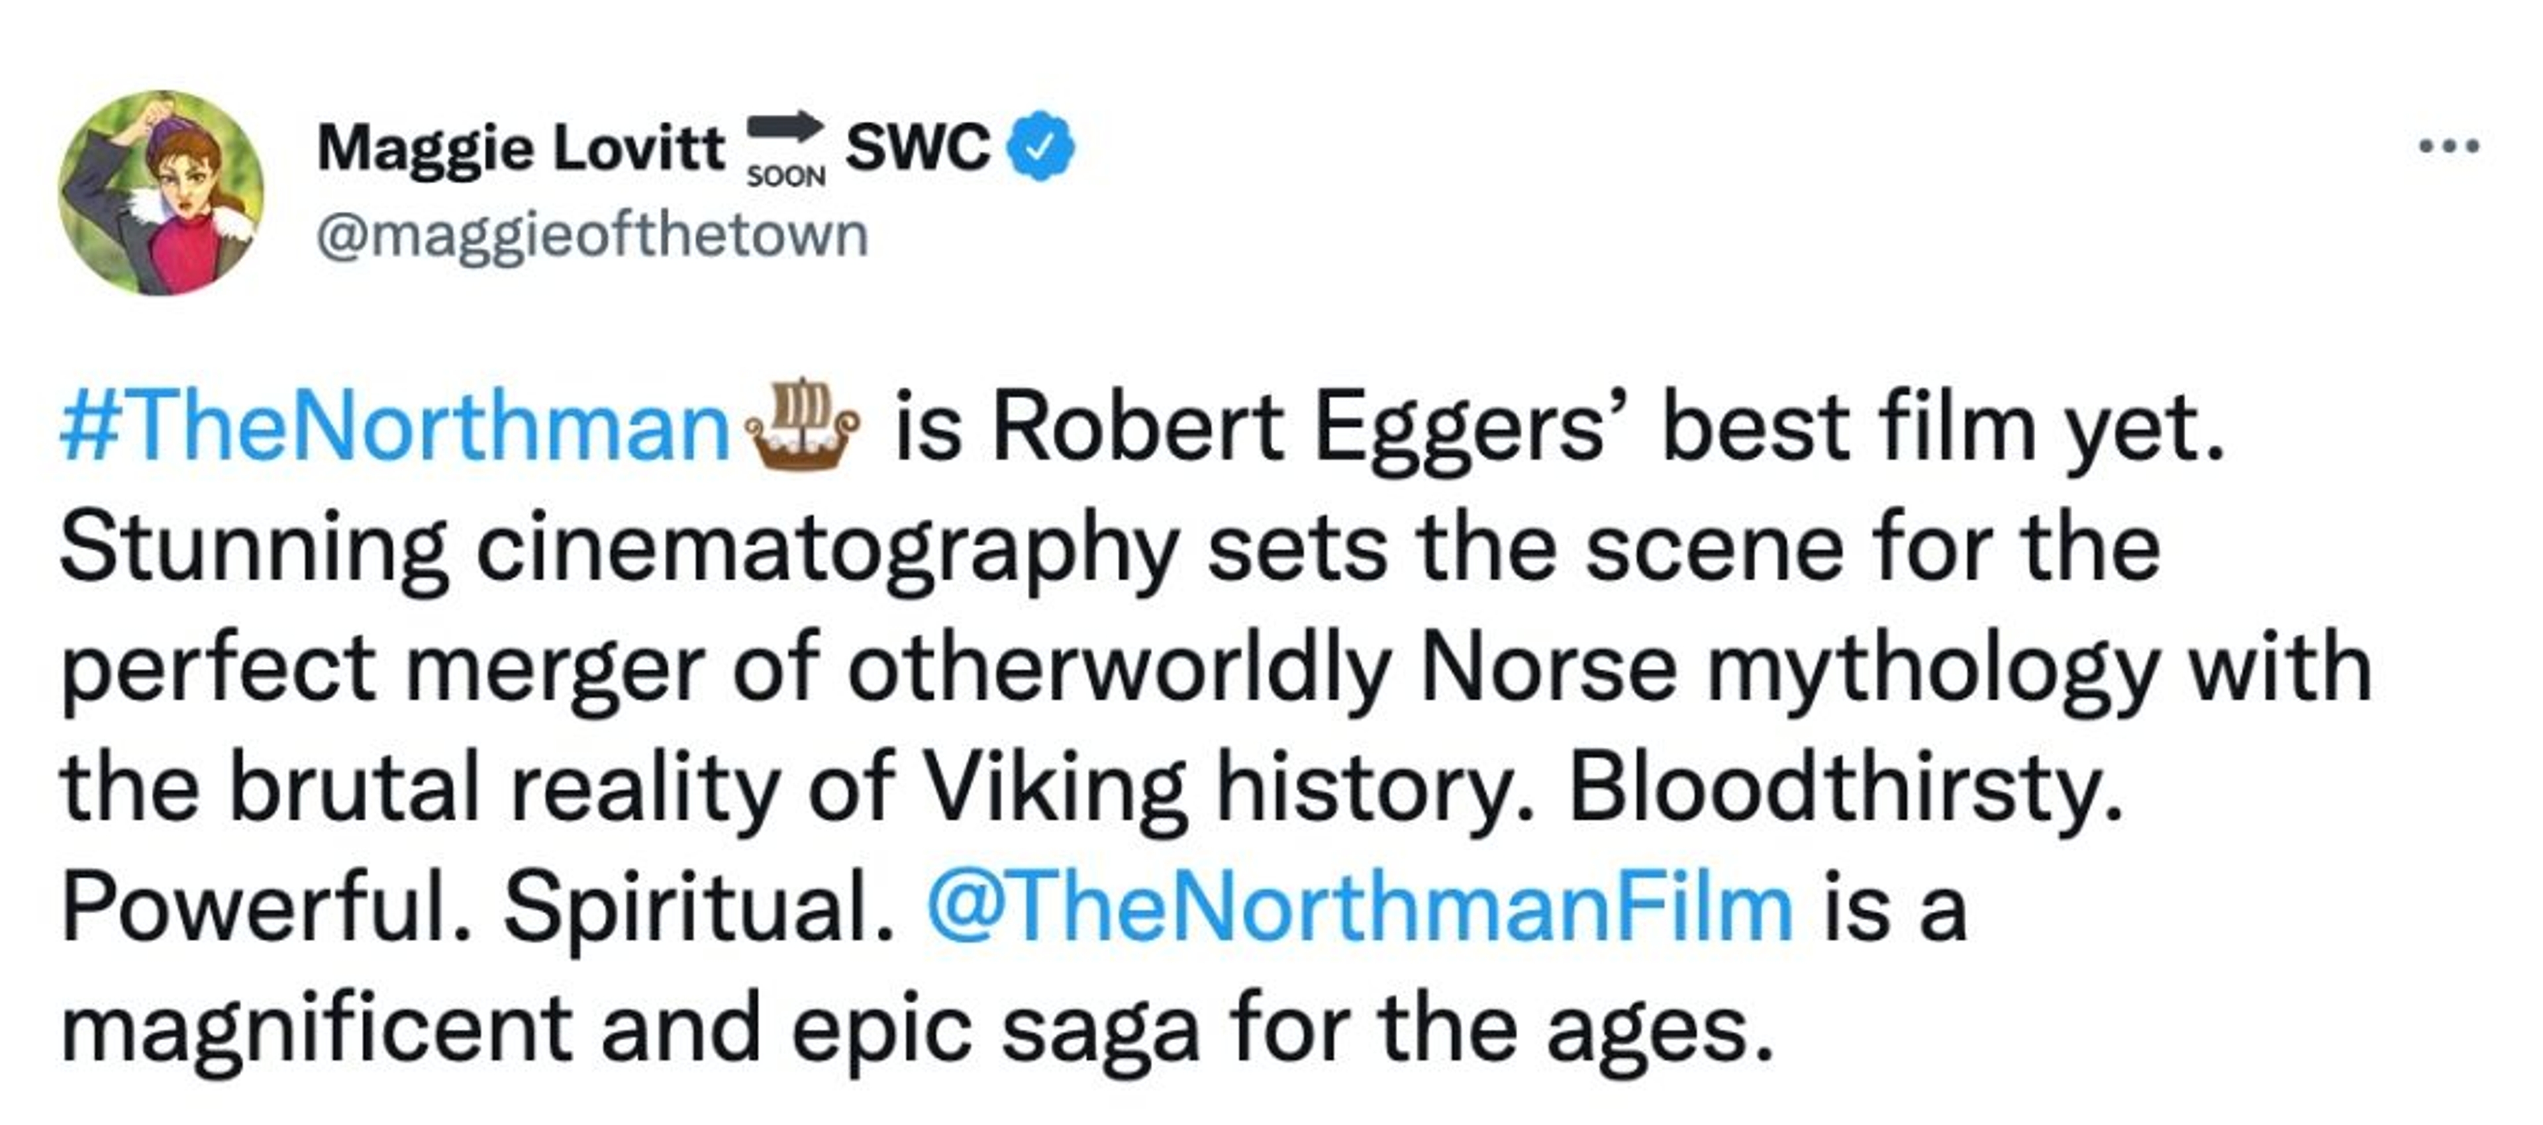Image resolution: width=2543 pixels, height=1125 pixels.
Task: Open Maggie Lovitt's profile avatar
Action: pyautogui.click(x=161, y=193)
